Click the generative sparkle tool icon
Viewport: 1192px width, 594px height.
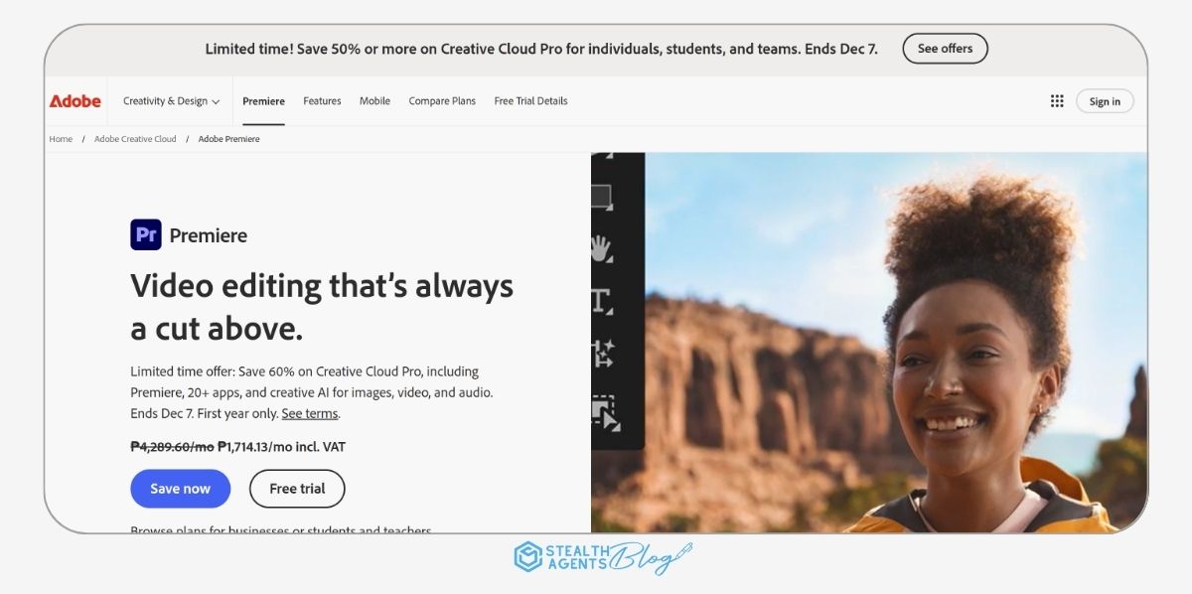coord(602,353)
